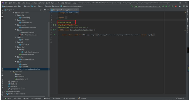Select RedisUtils class in tree
The height and width of the screenshot is (100, 189).
click(24, 67)
